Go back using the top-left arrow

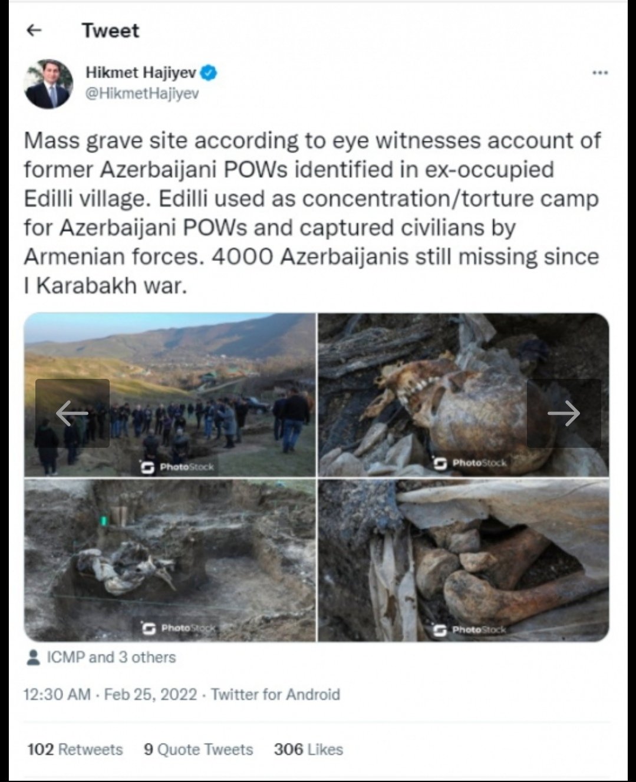35,31
